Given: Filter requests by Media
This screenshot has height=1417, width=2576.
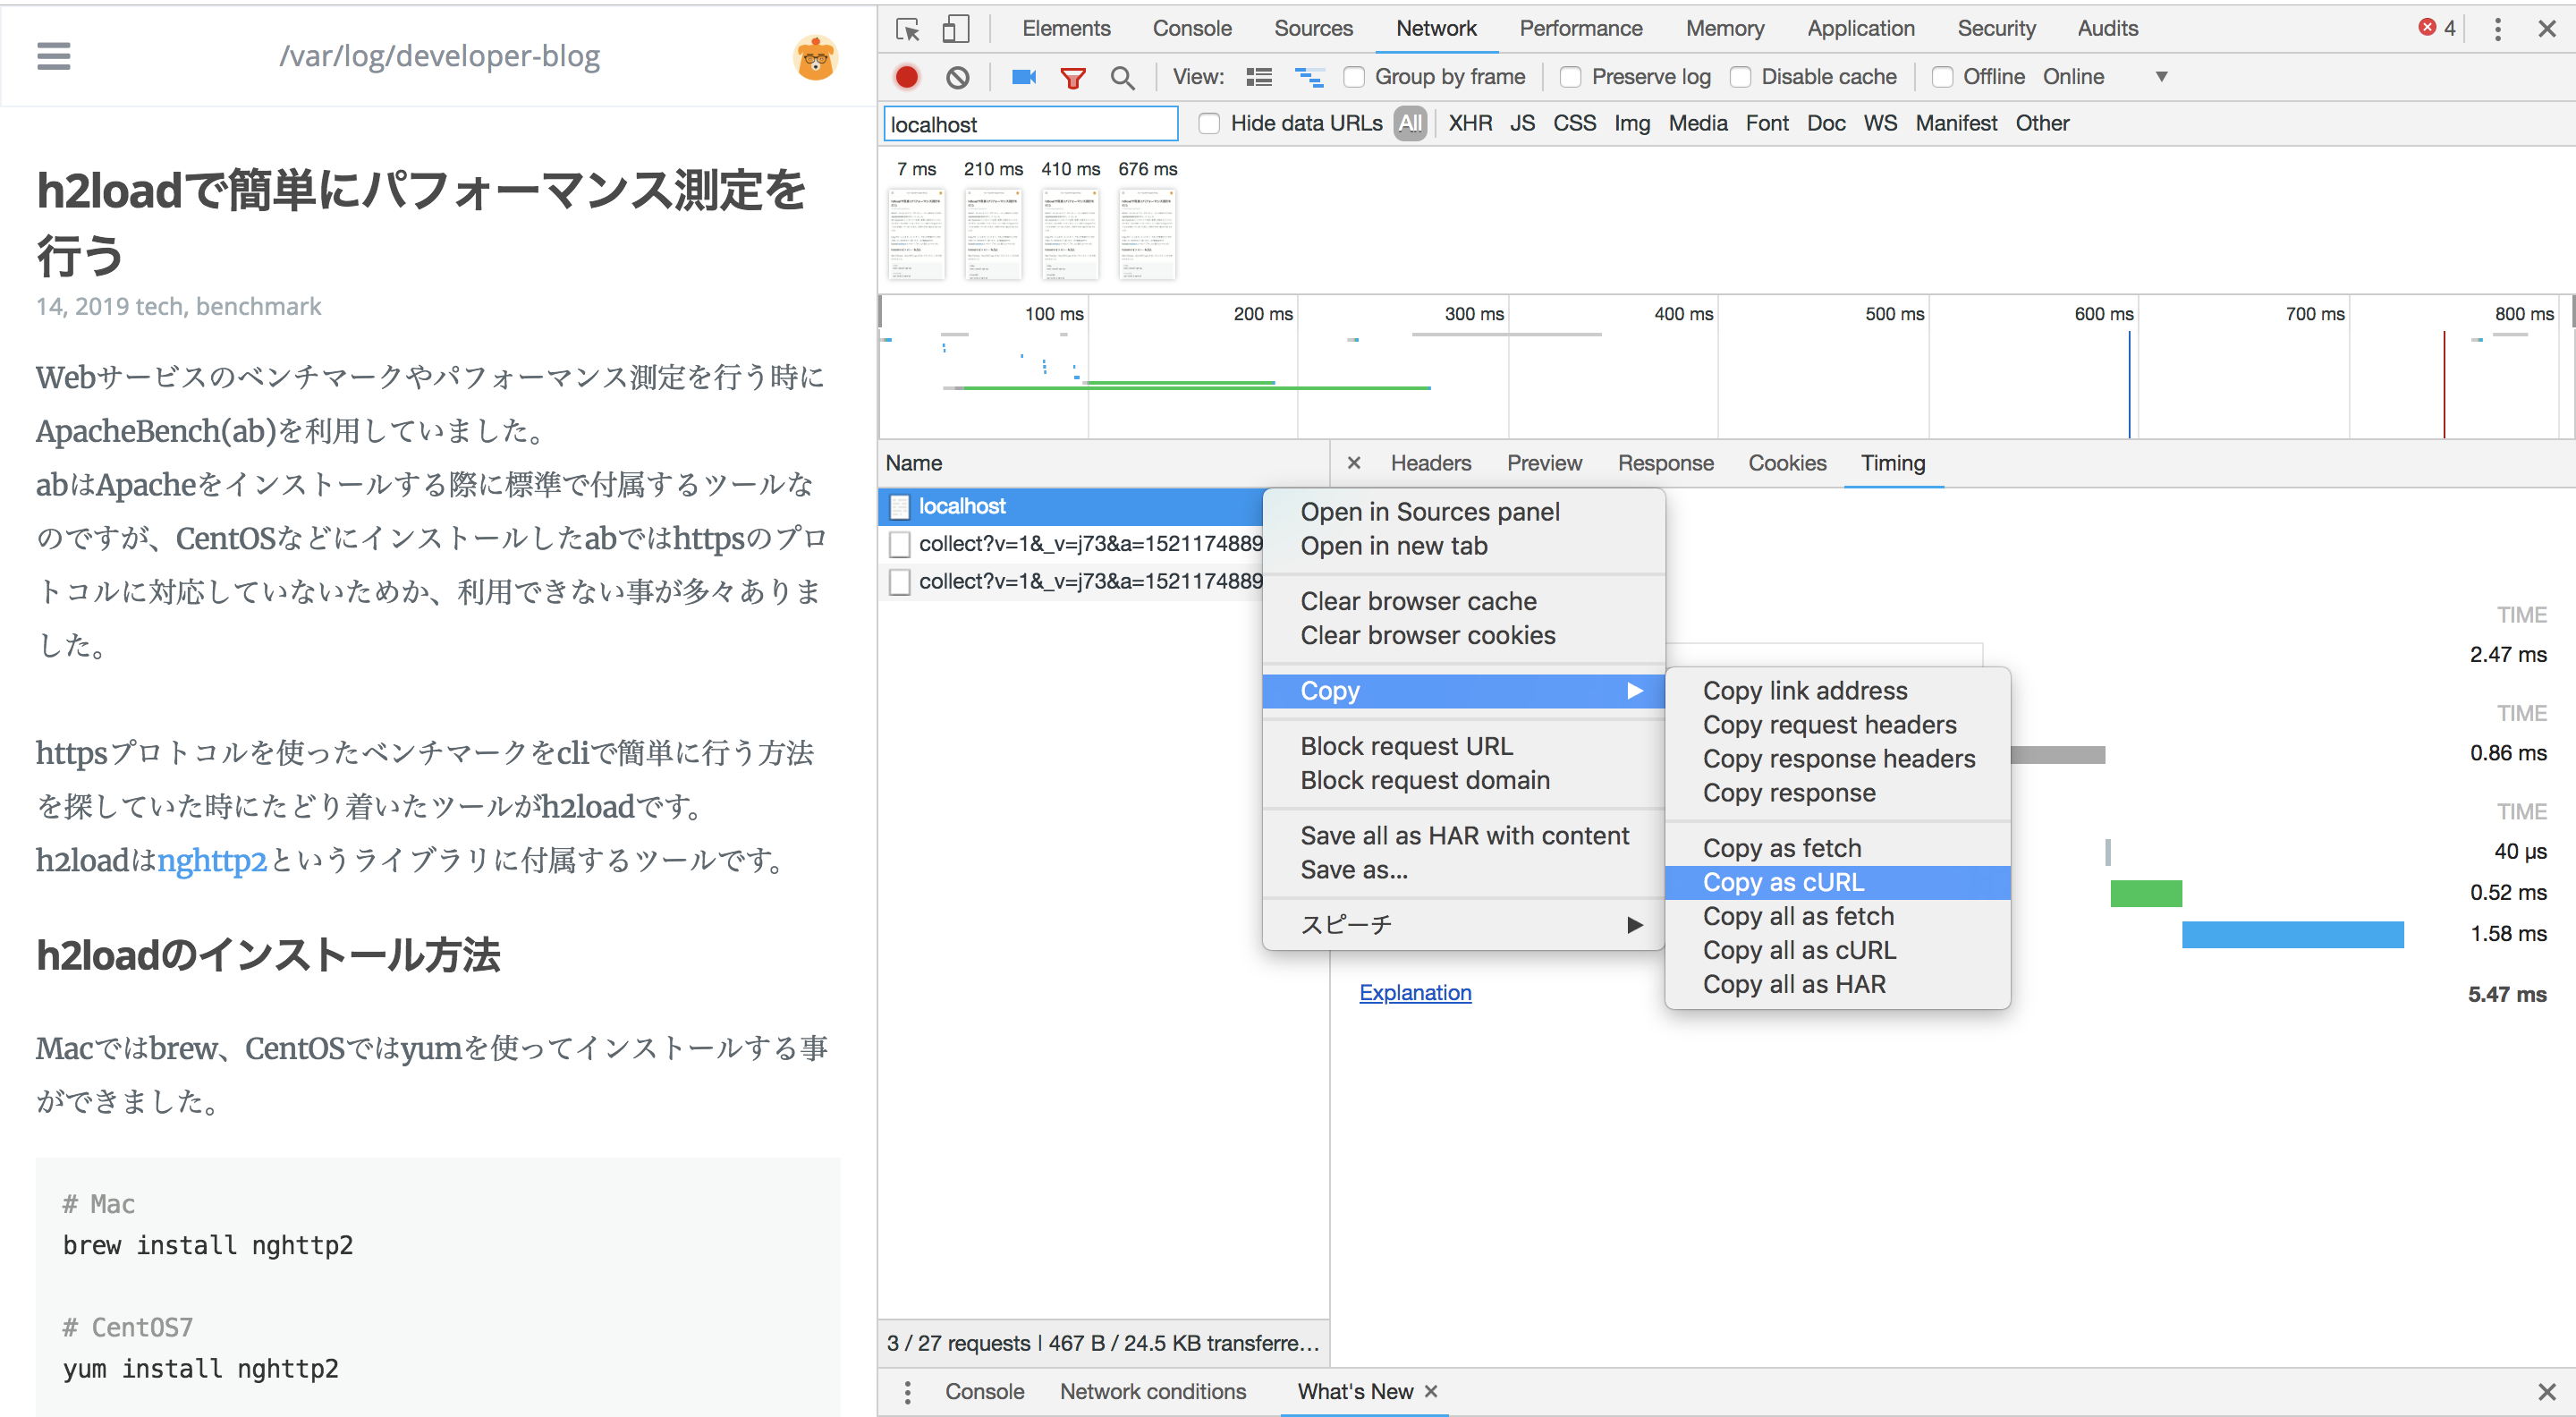Looking at the screenshot, I should pyautogui.click(x=1697, y=123).
